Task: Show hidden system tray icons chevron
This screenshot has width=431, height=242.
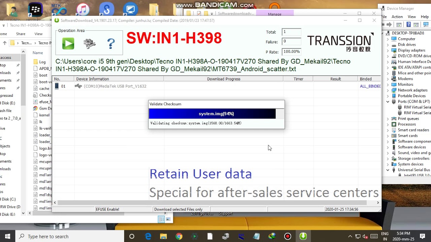Action: (x=350, y=236)
